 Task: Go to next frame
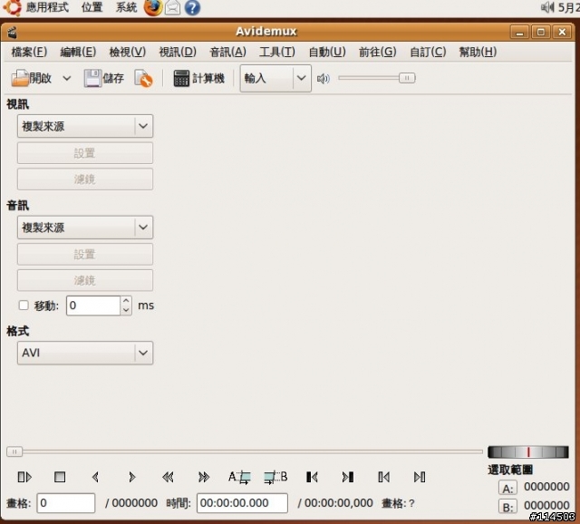tap(131, 477)
